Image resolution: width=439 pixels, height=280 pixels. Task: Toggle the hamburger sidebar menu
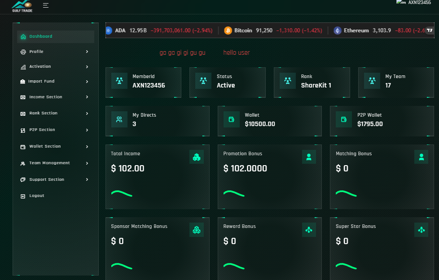point(46,5)
